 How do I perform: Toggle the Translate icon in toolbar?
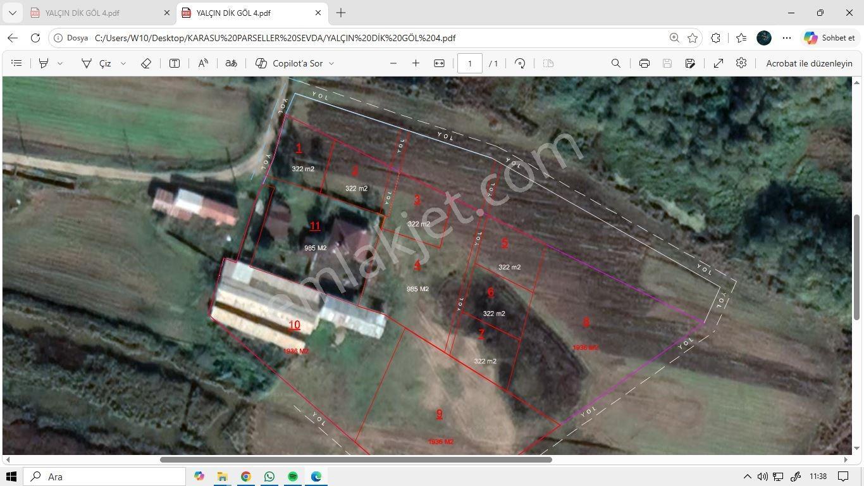(231, 63)
